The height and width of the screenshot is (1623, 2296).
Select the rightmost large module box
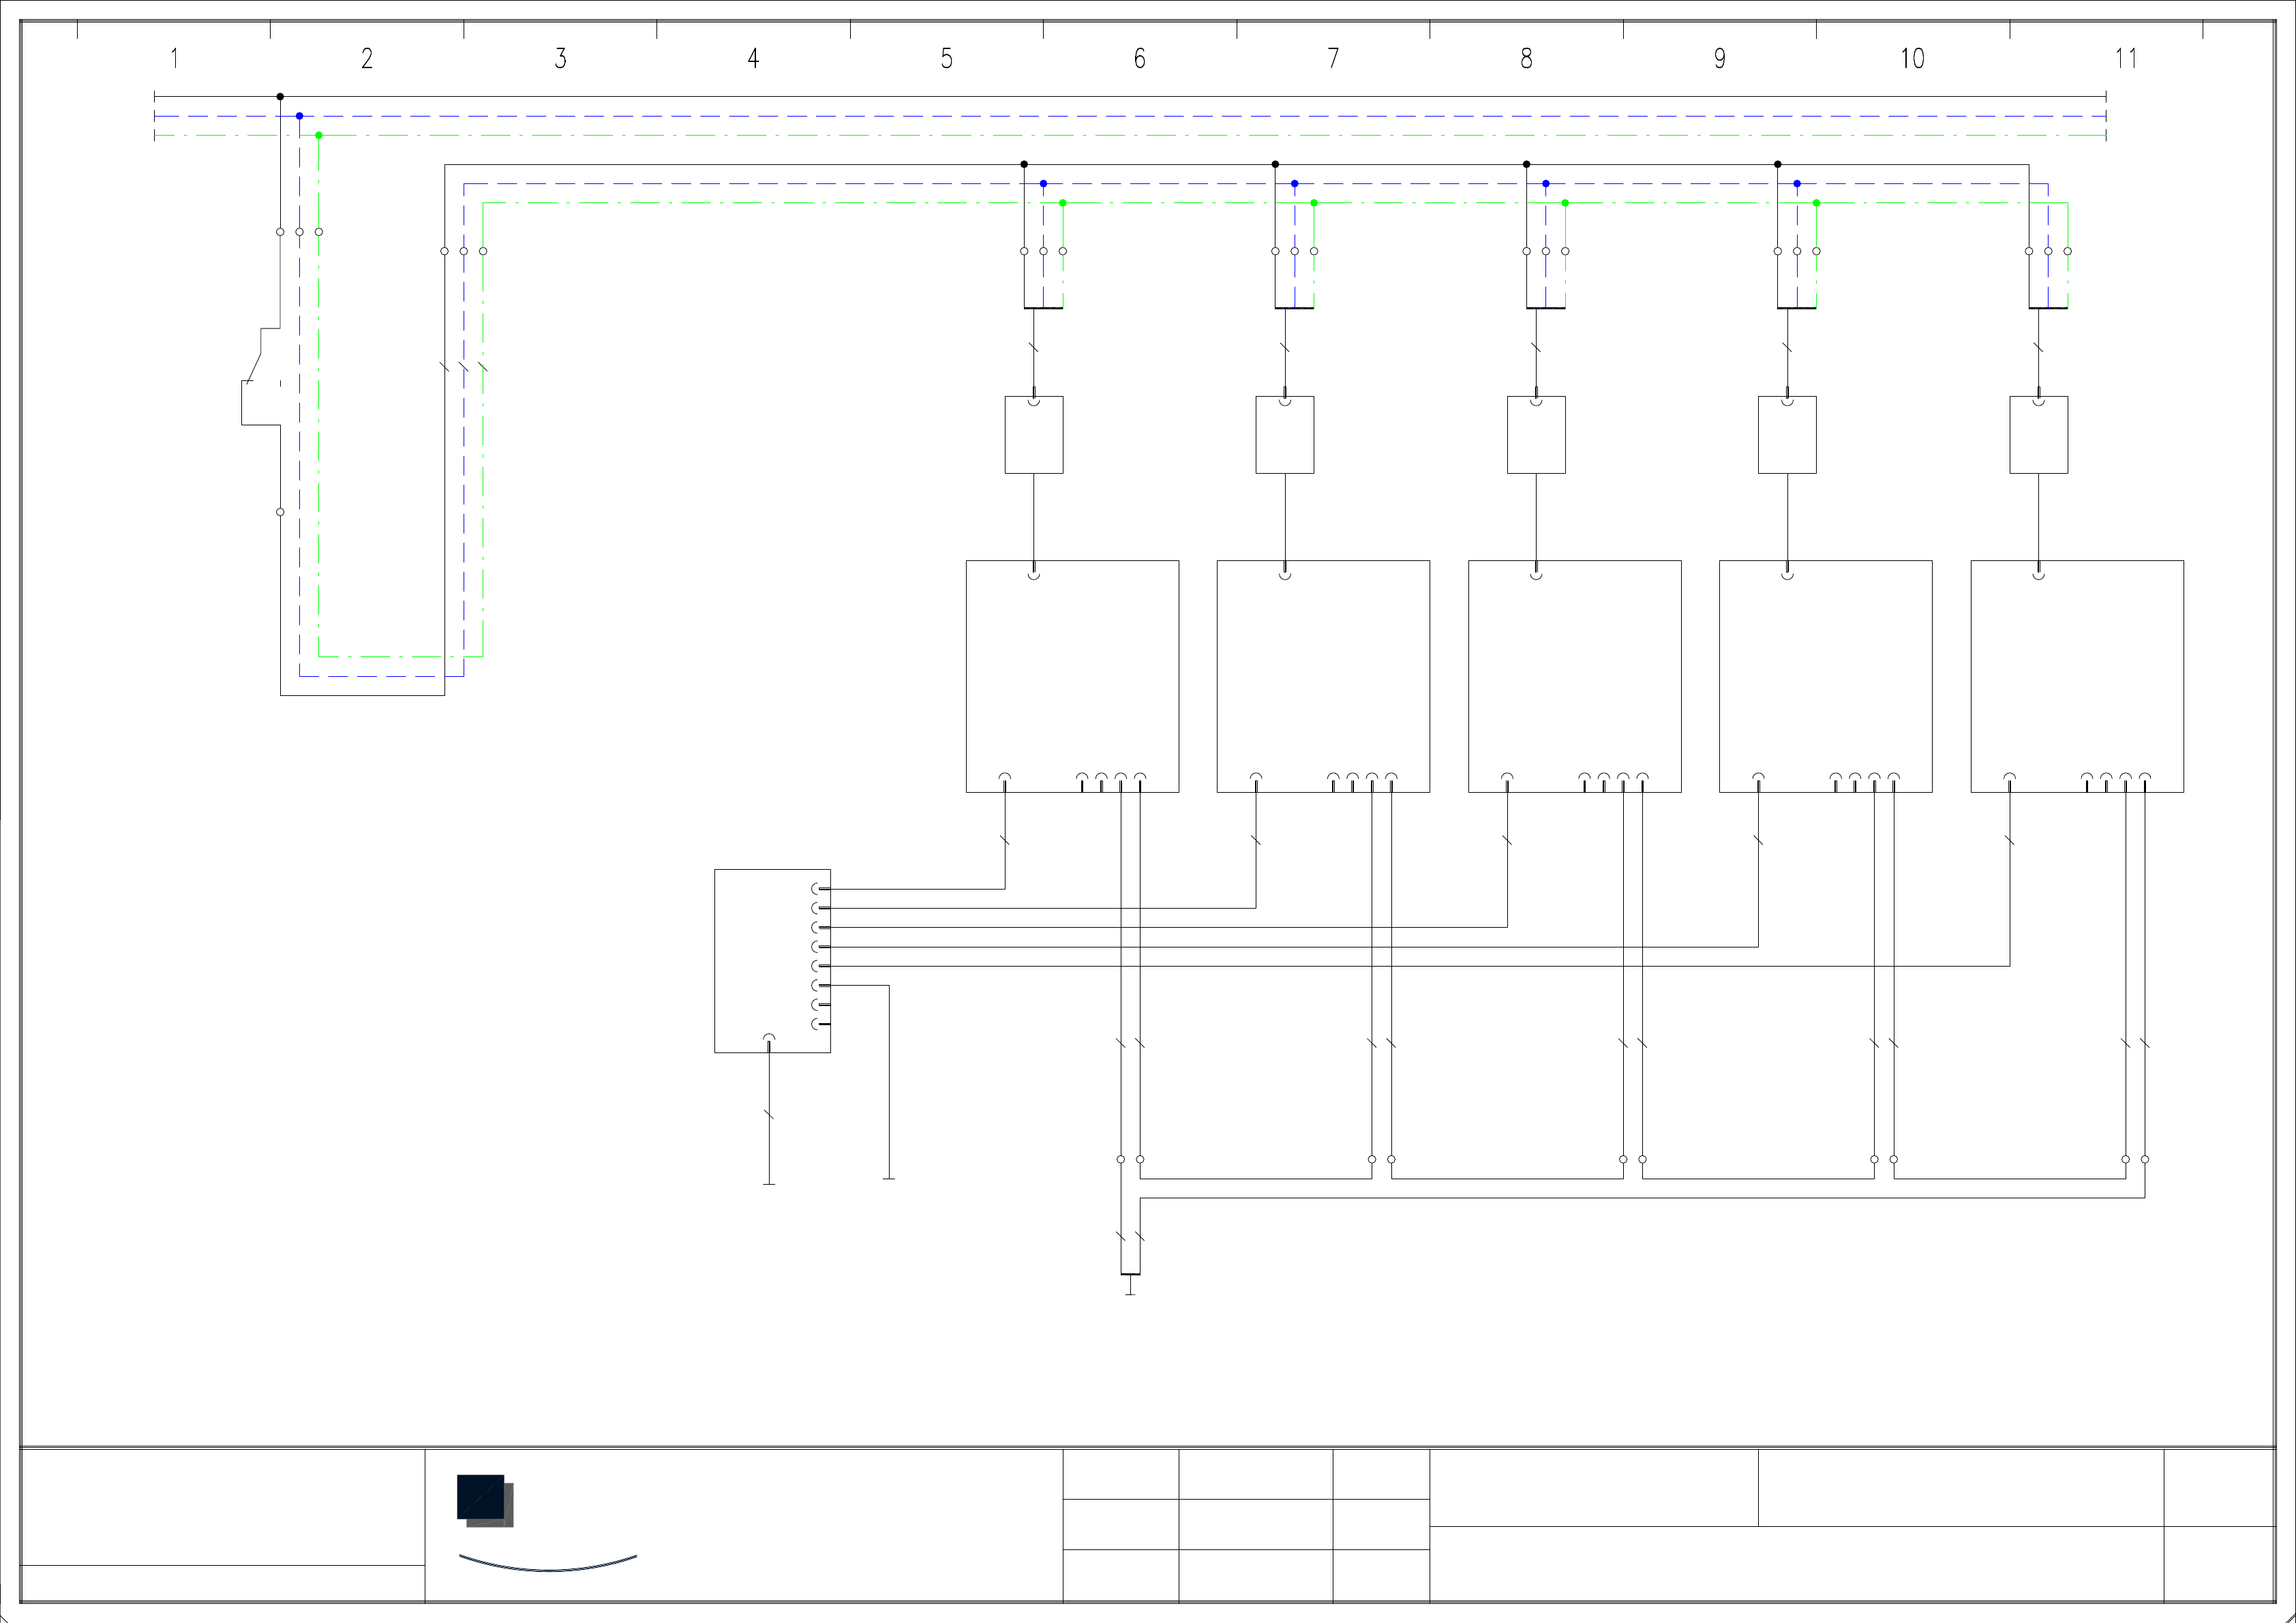tap(2077, 676)
